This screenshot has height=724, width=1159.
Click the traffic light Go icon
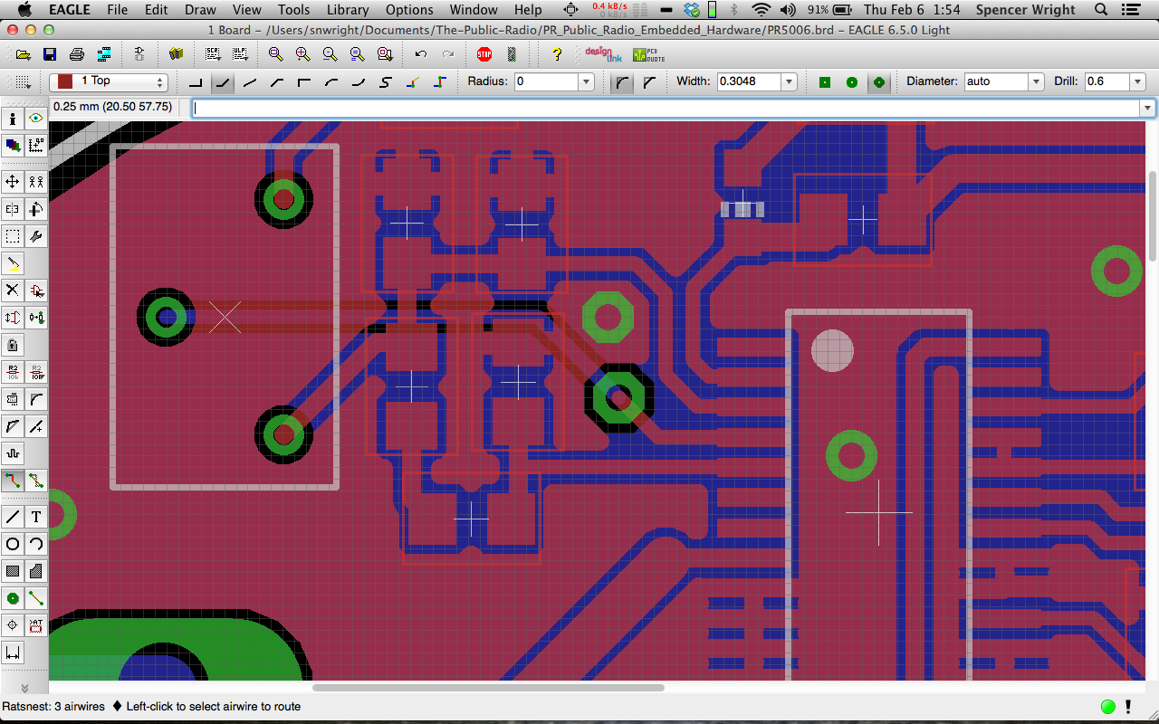[x=512, y=54]
